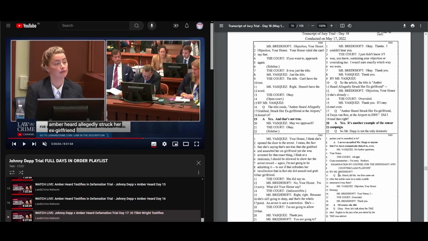Screen dimensions: 428x241
Task: Toggle subtitles/closed captions button
Action: click(154, 144)
